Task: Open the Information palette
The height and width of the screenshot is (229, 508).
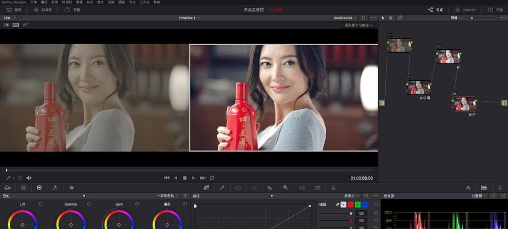Action: point(500,187)
